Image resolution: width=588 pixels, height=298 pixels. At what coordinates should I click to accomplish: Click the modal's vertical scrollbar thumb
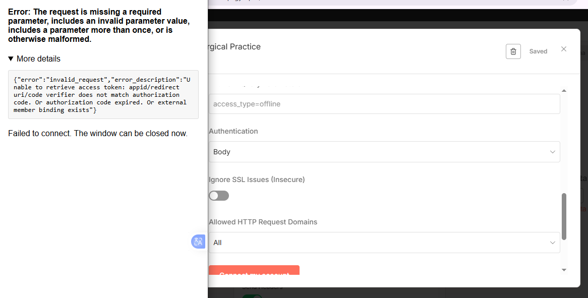coord(564,216)
